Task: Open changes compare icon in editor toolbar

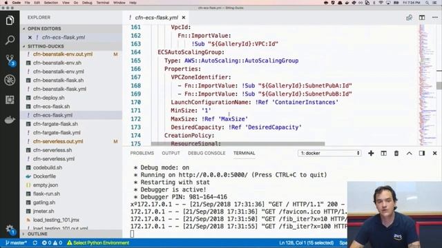Action: pos(410,18)
